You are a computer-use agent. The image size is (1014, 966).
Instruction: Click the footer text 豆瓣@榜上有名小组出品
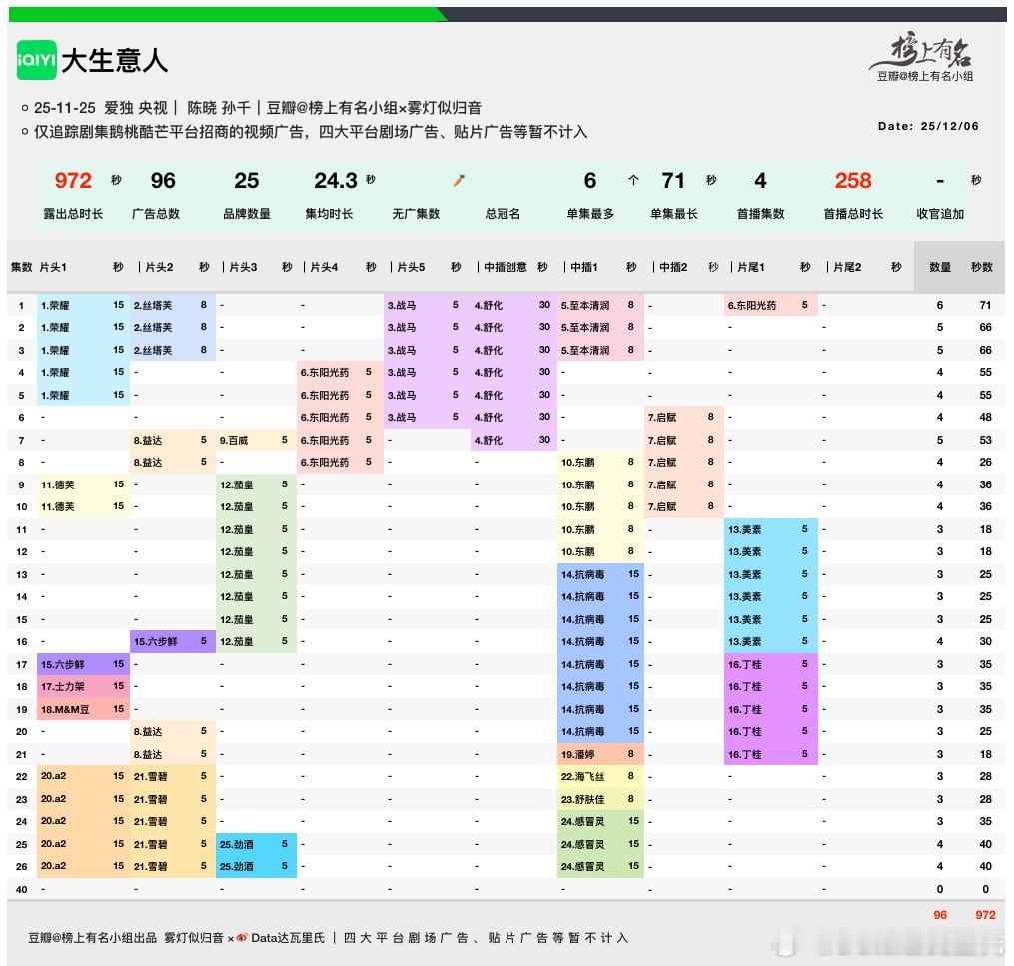pyautogui.click(x=93, y=938)
